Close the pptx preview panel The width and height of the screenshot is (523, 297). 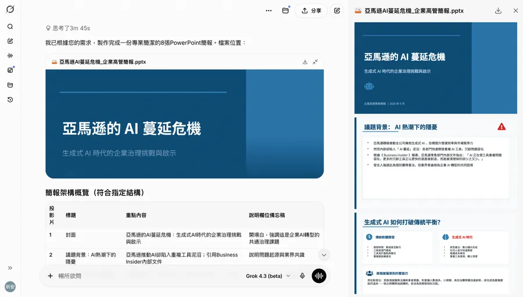point(515,10)
